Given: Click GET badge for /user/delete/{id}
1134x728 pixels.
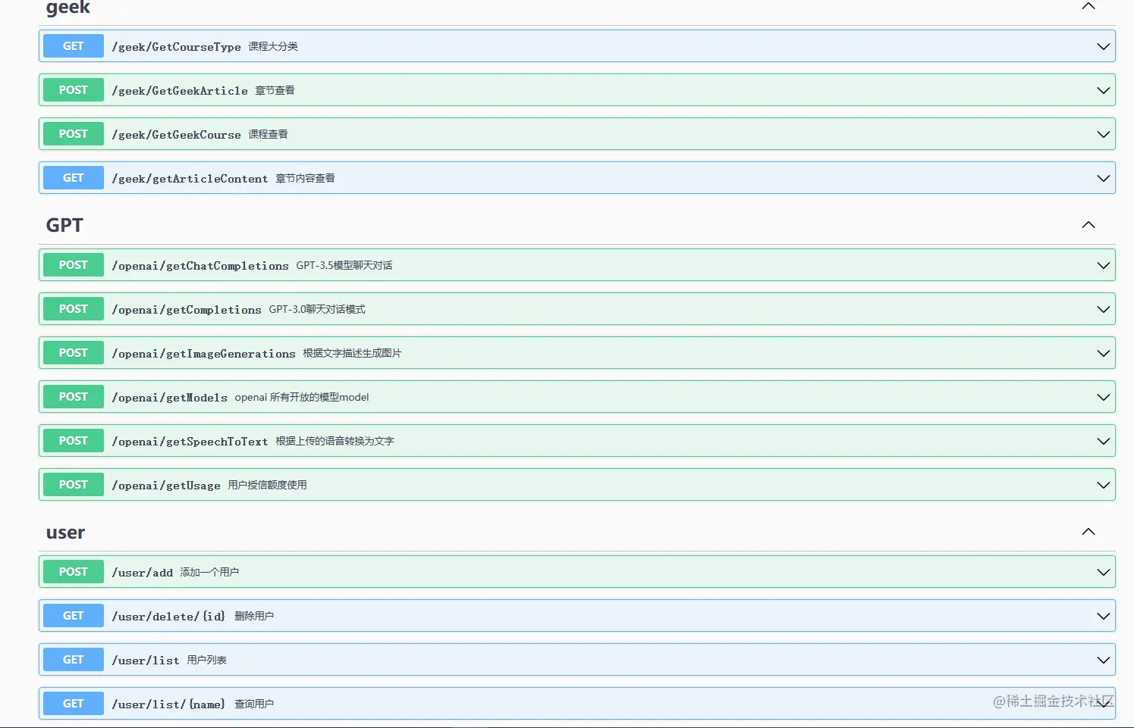Looking at the screenshot, I should [x=74, y=616].
